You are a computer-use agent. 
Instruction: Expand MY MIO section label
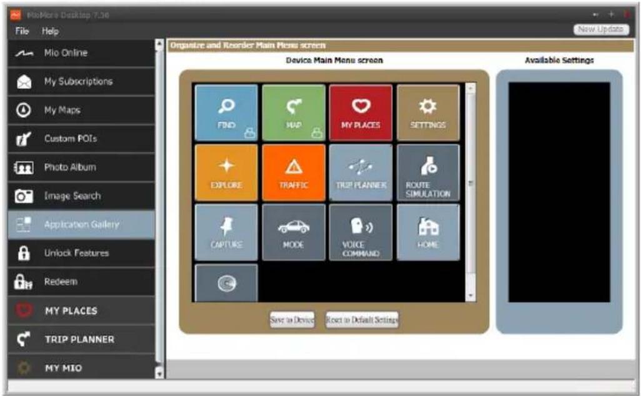(63, 368)
